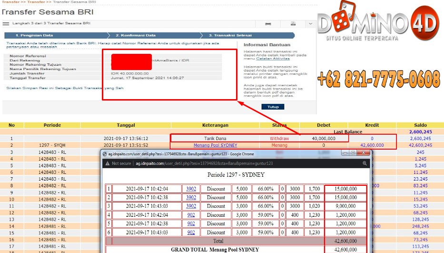The image size is (444, 253).
Task: Open the hamburger menu beside Langkah 3
Action: click(x=6, y=23)
